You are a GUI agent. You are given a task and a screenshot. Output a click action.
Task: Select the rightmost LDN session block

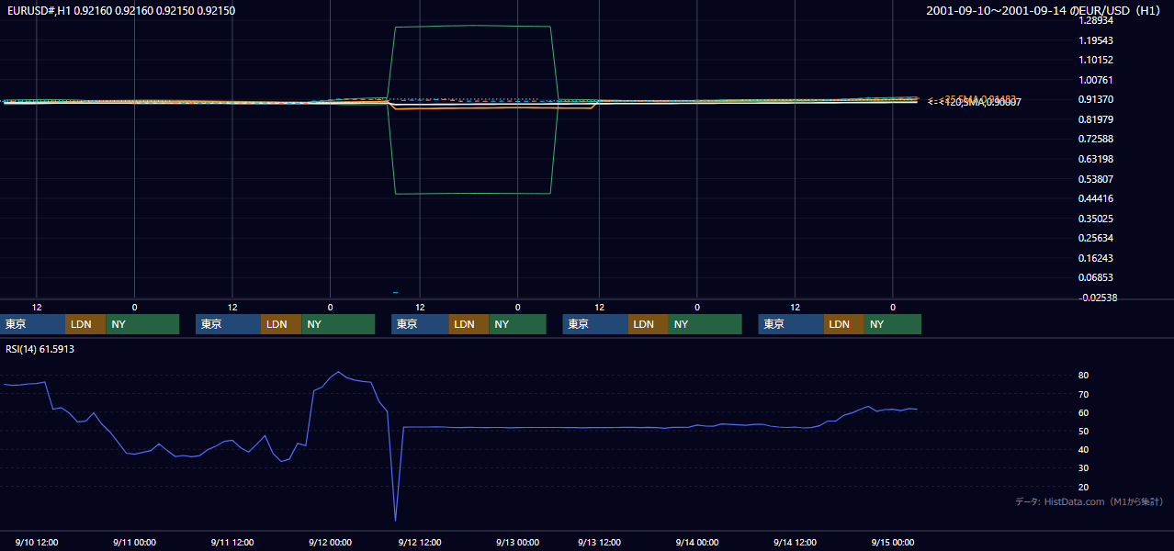tap(844, 324)
